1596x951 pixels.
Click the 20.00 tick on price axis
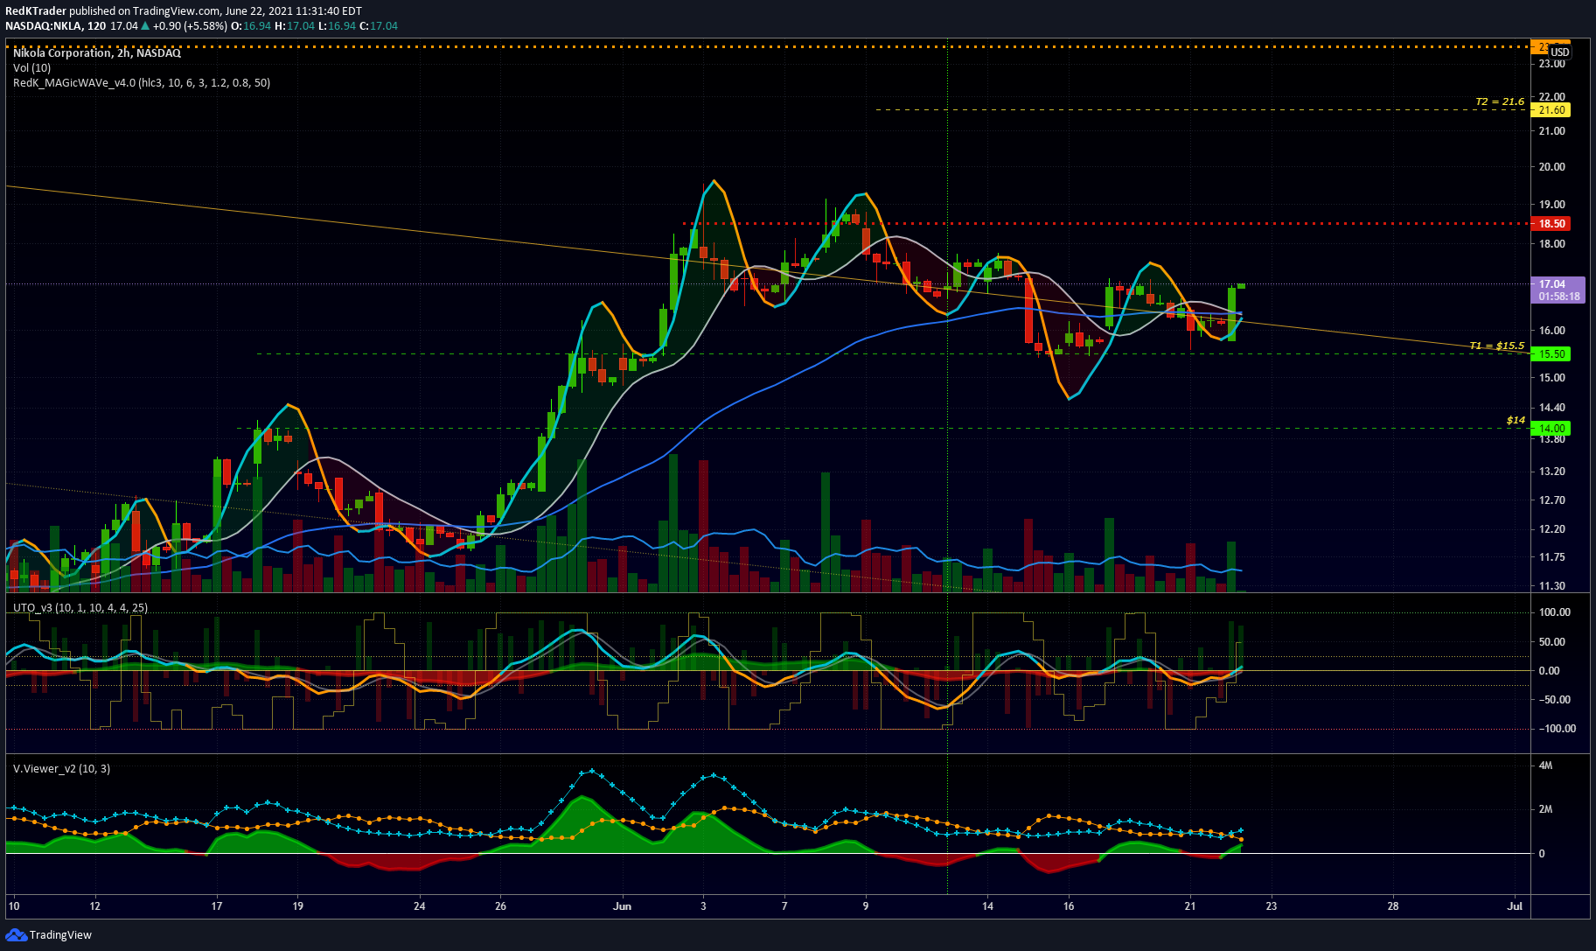point(1552,167)
